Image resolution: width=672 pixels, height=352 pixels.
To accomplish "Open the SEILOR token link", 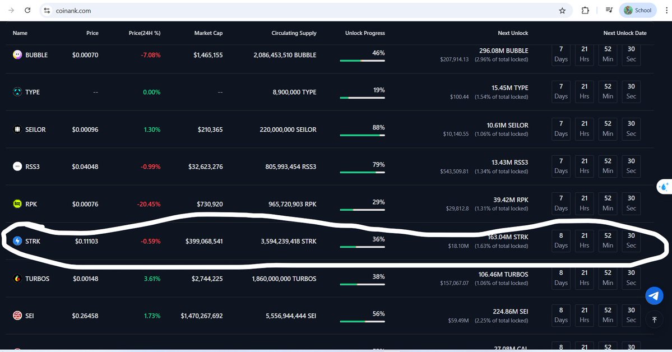I will pyautogui.click(x=35, y=129).
